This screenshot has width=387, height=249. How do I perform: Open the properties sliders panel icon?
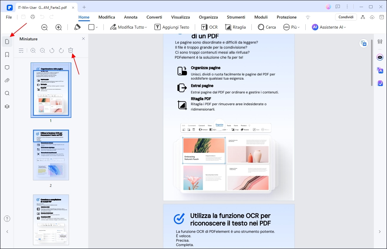380,42
